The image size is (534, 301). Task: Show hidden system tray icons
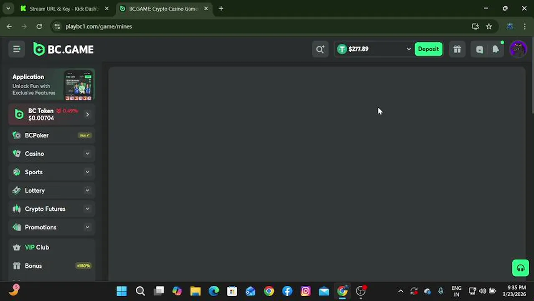(x=400, y=291)
